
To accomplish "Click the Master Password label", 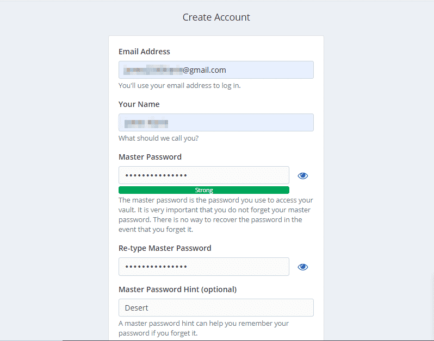I will 150,157.
